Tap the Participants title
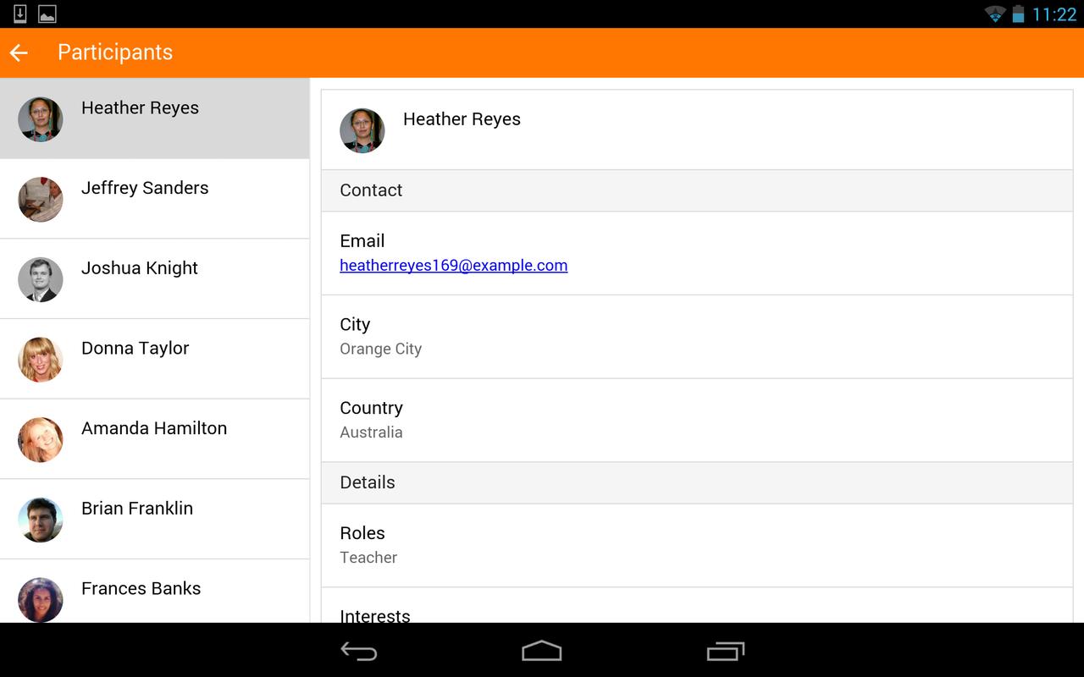 coord(115,52)
